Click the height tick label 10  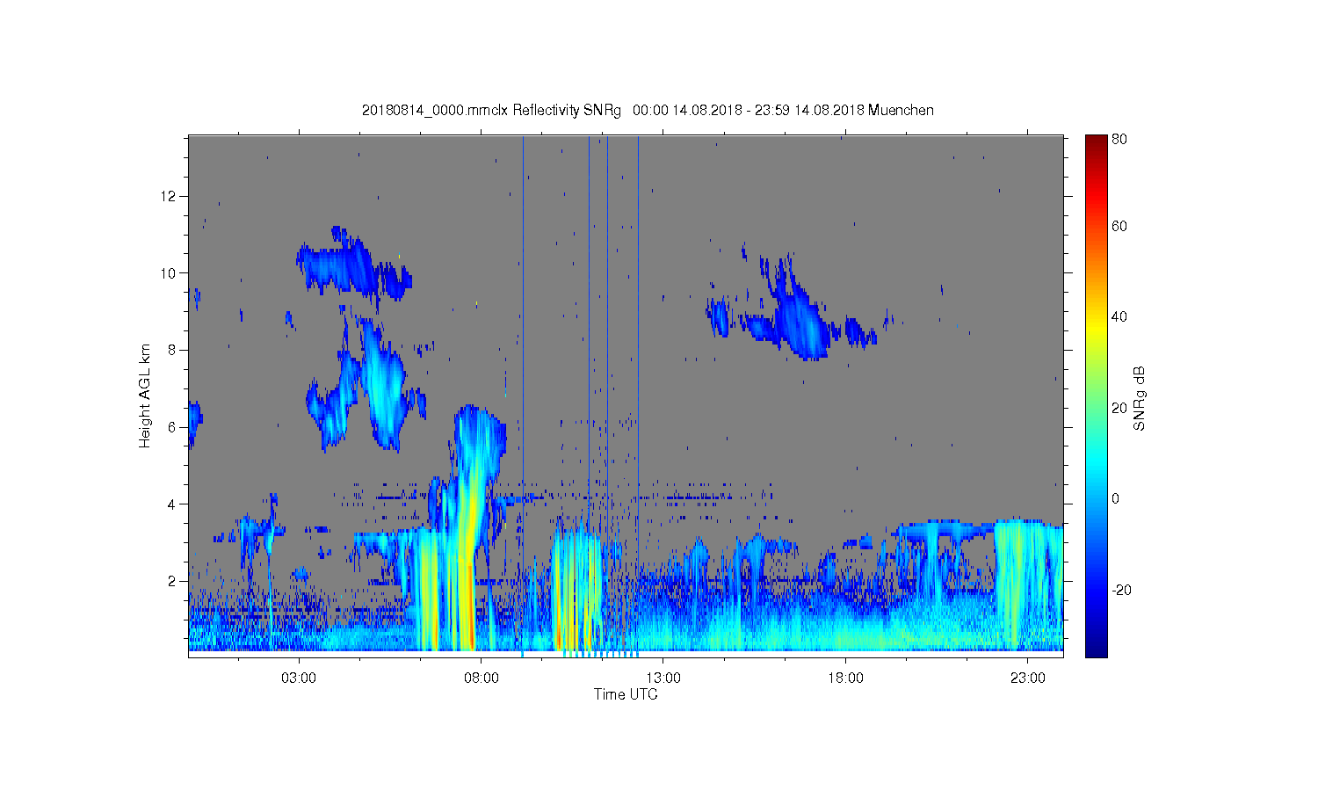[x=169, y=272]
